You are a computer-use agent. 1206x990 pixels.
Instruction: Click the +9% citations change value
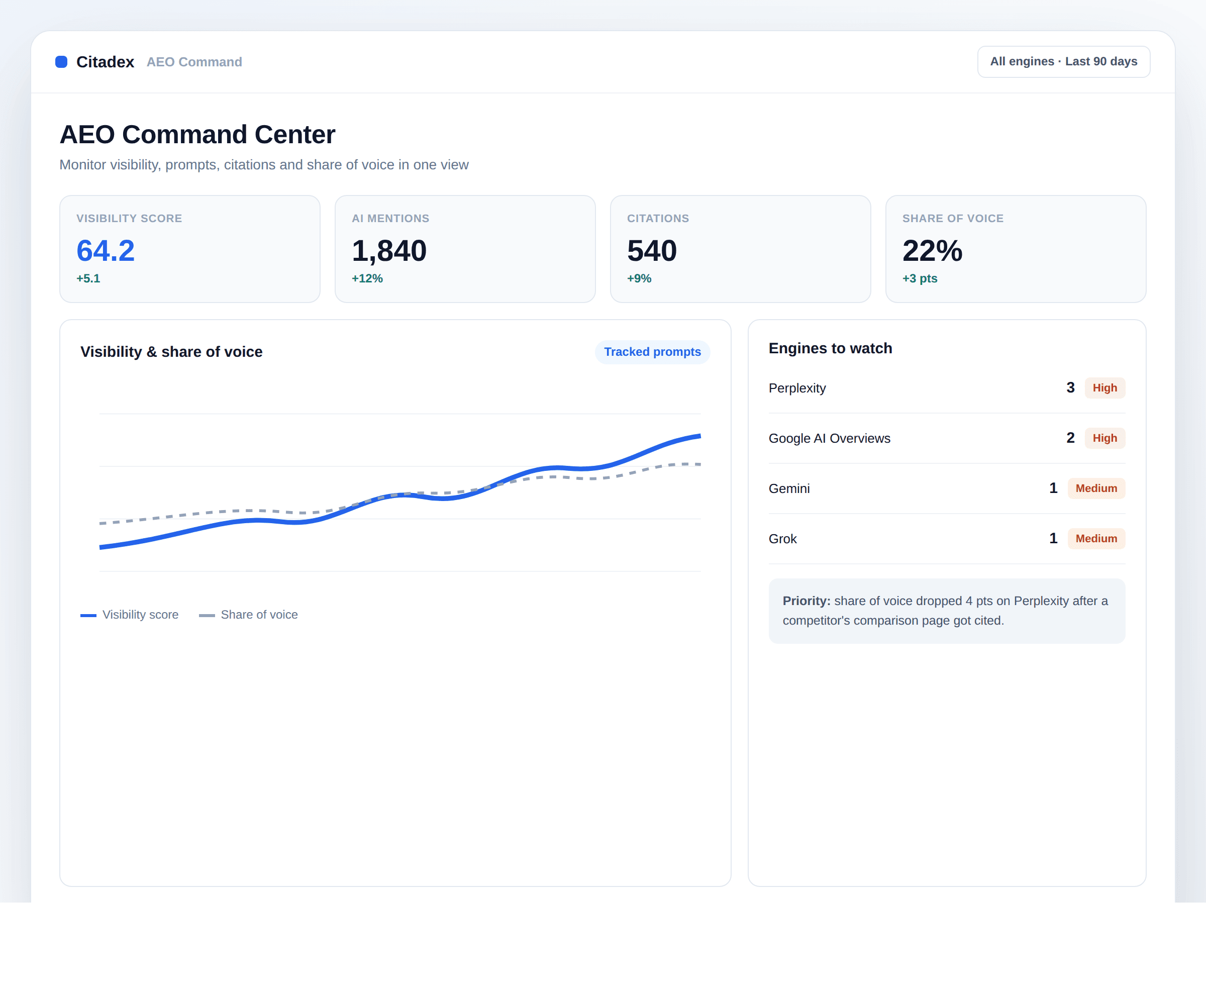point(639,278)
